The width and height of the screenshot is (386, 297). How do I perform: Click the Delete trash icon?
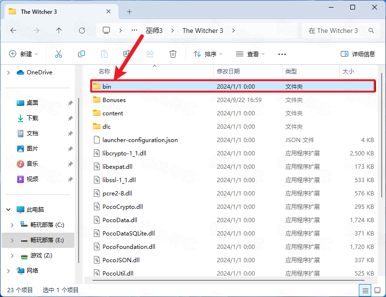point(173,54)
